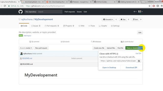Open the Unwatch dropdown
The image size is (163, 91).
coord(108,19)
